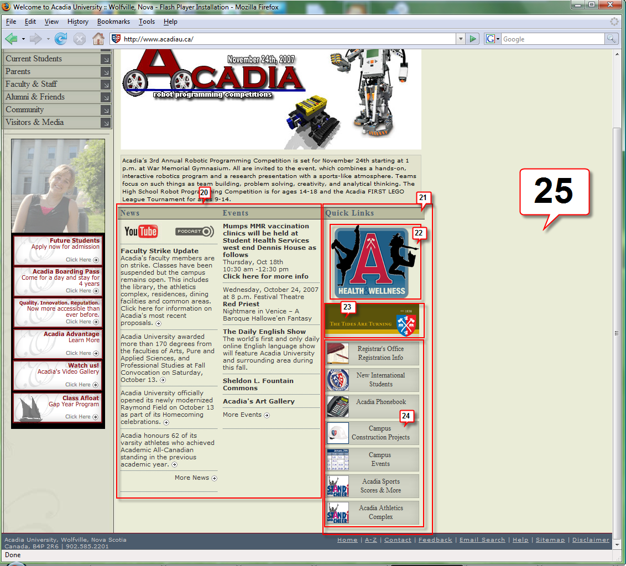Screen dimensions: 626x566
Task: Click the vertical scrollbar up arrow
Action: pos(617,54)
